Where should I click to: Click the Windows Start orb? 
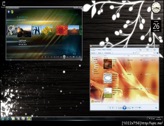click(x=3, y=119)
